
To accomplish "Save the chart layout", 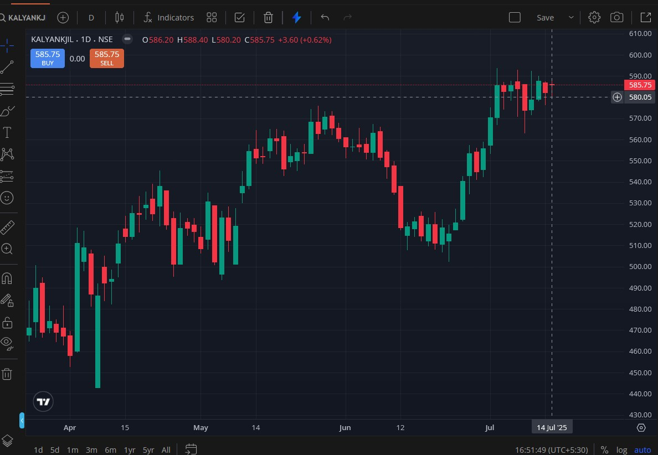I will 545,18.
